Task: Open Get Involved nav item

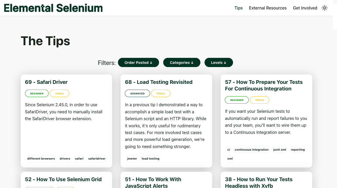Action: click(x=305, y=8)
